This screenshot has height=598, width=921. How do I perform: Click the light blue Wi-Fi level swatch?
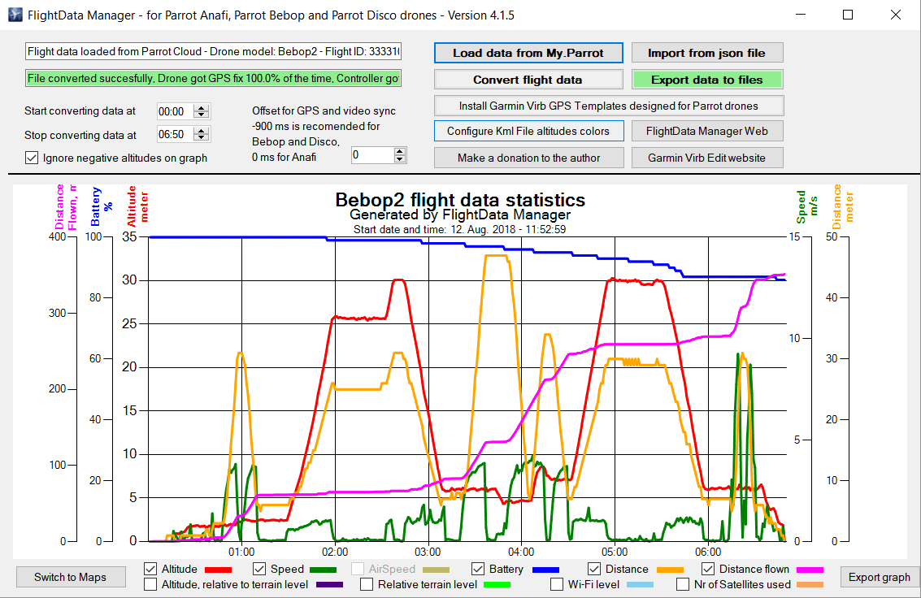[641, 584]
